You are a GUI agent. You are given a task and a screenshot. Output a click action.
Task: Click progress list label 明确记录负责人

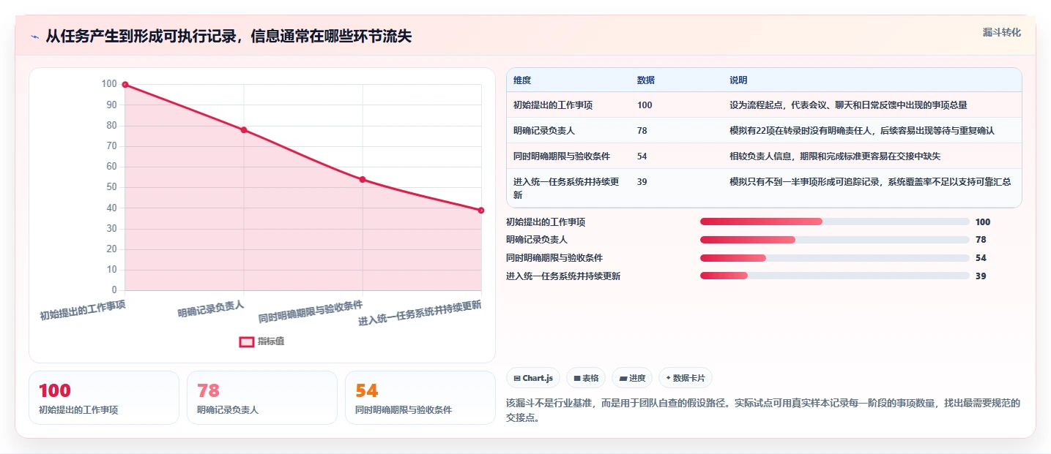(x=537, y=240)
